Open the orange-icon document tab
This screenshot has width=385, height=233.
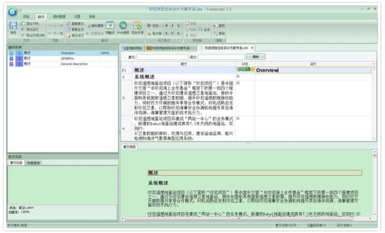[x=169, y=48]
